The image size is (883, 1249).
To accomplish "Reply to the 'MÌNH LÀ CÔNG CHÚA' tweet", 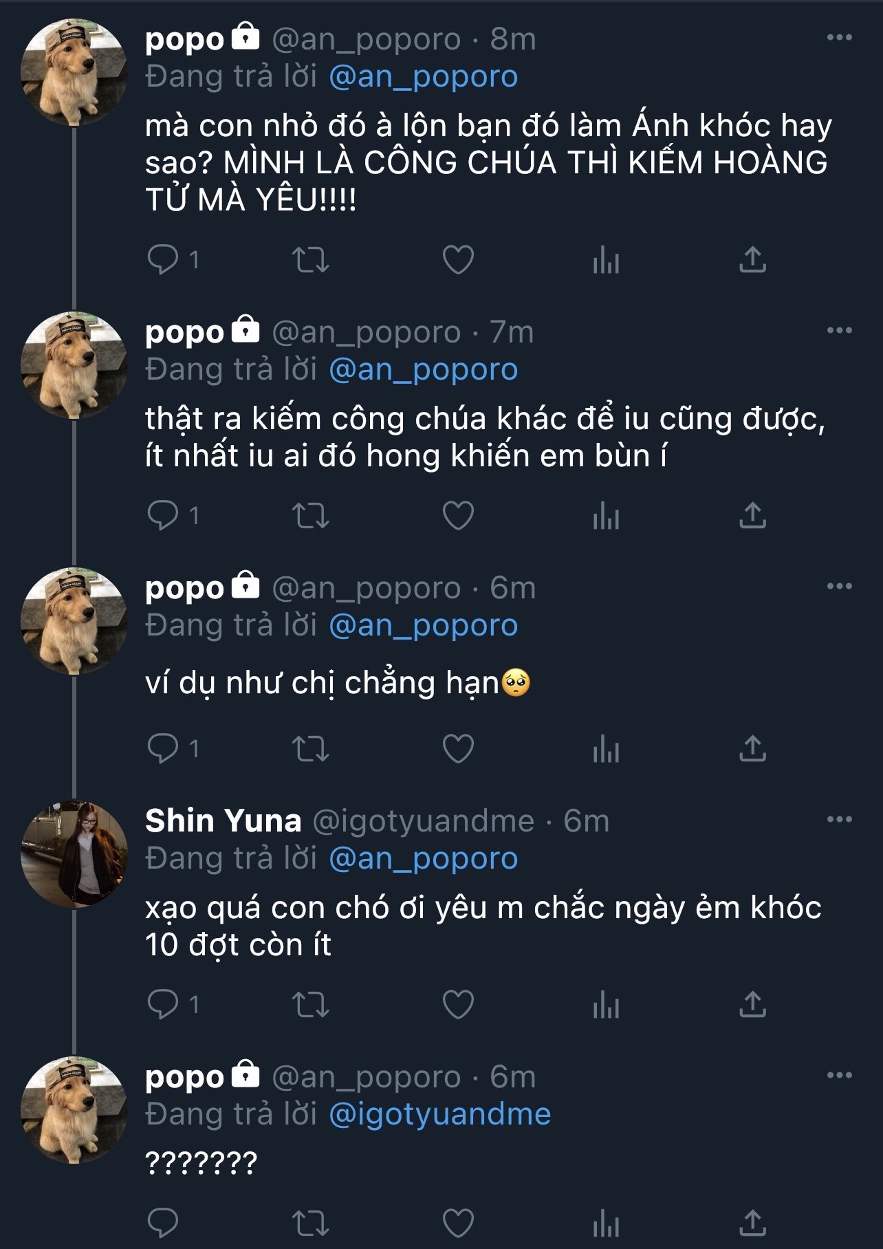I will [163, 260].
